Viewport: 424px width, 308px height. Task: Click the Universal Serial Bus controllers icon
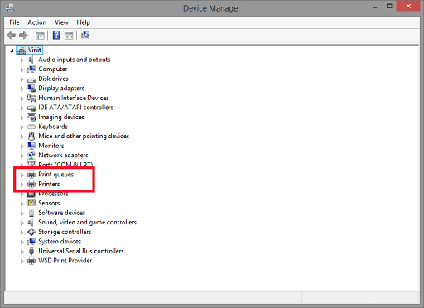[x=31, y=251]
